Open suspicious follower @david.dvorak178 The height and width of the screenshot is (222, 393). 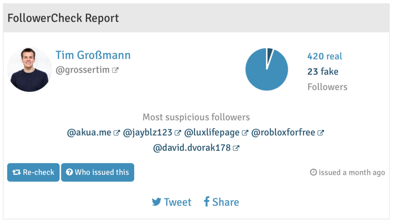[192, 148]
